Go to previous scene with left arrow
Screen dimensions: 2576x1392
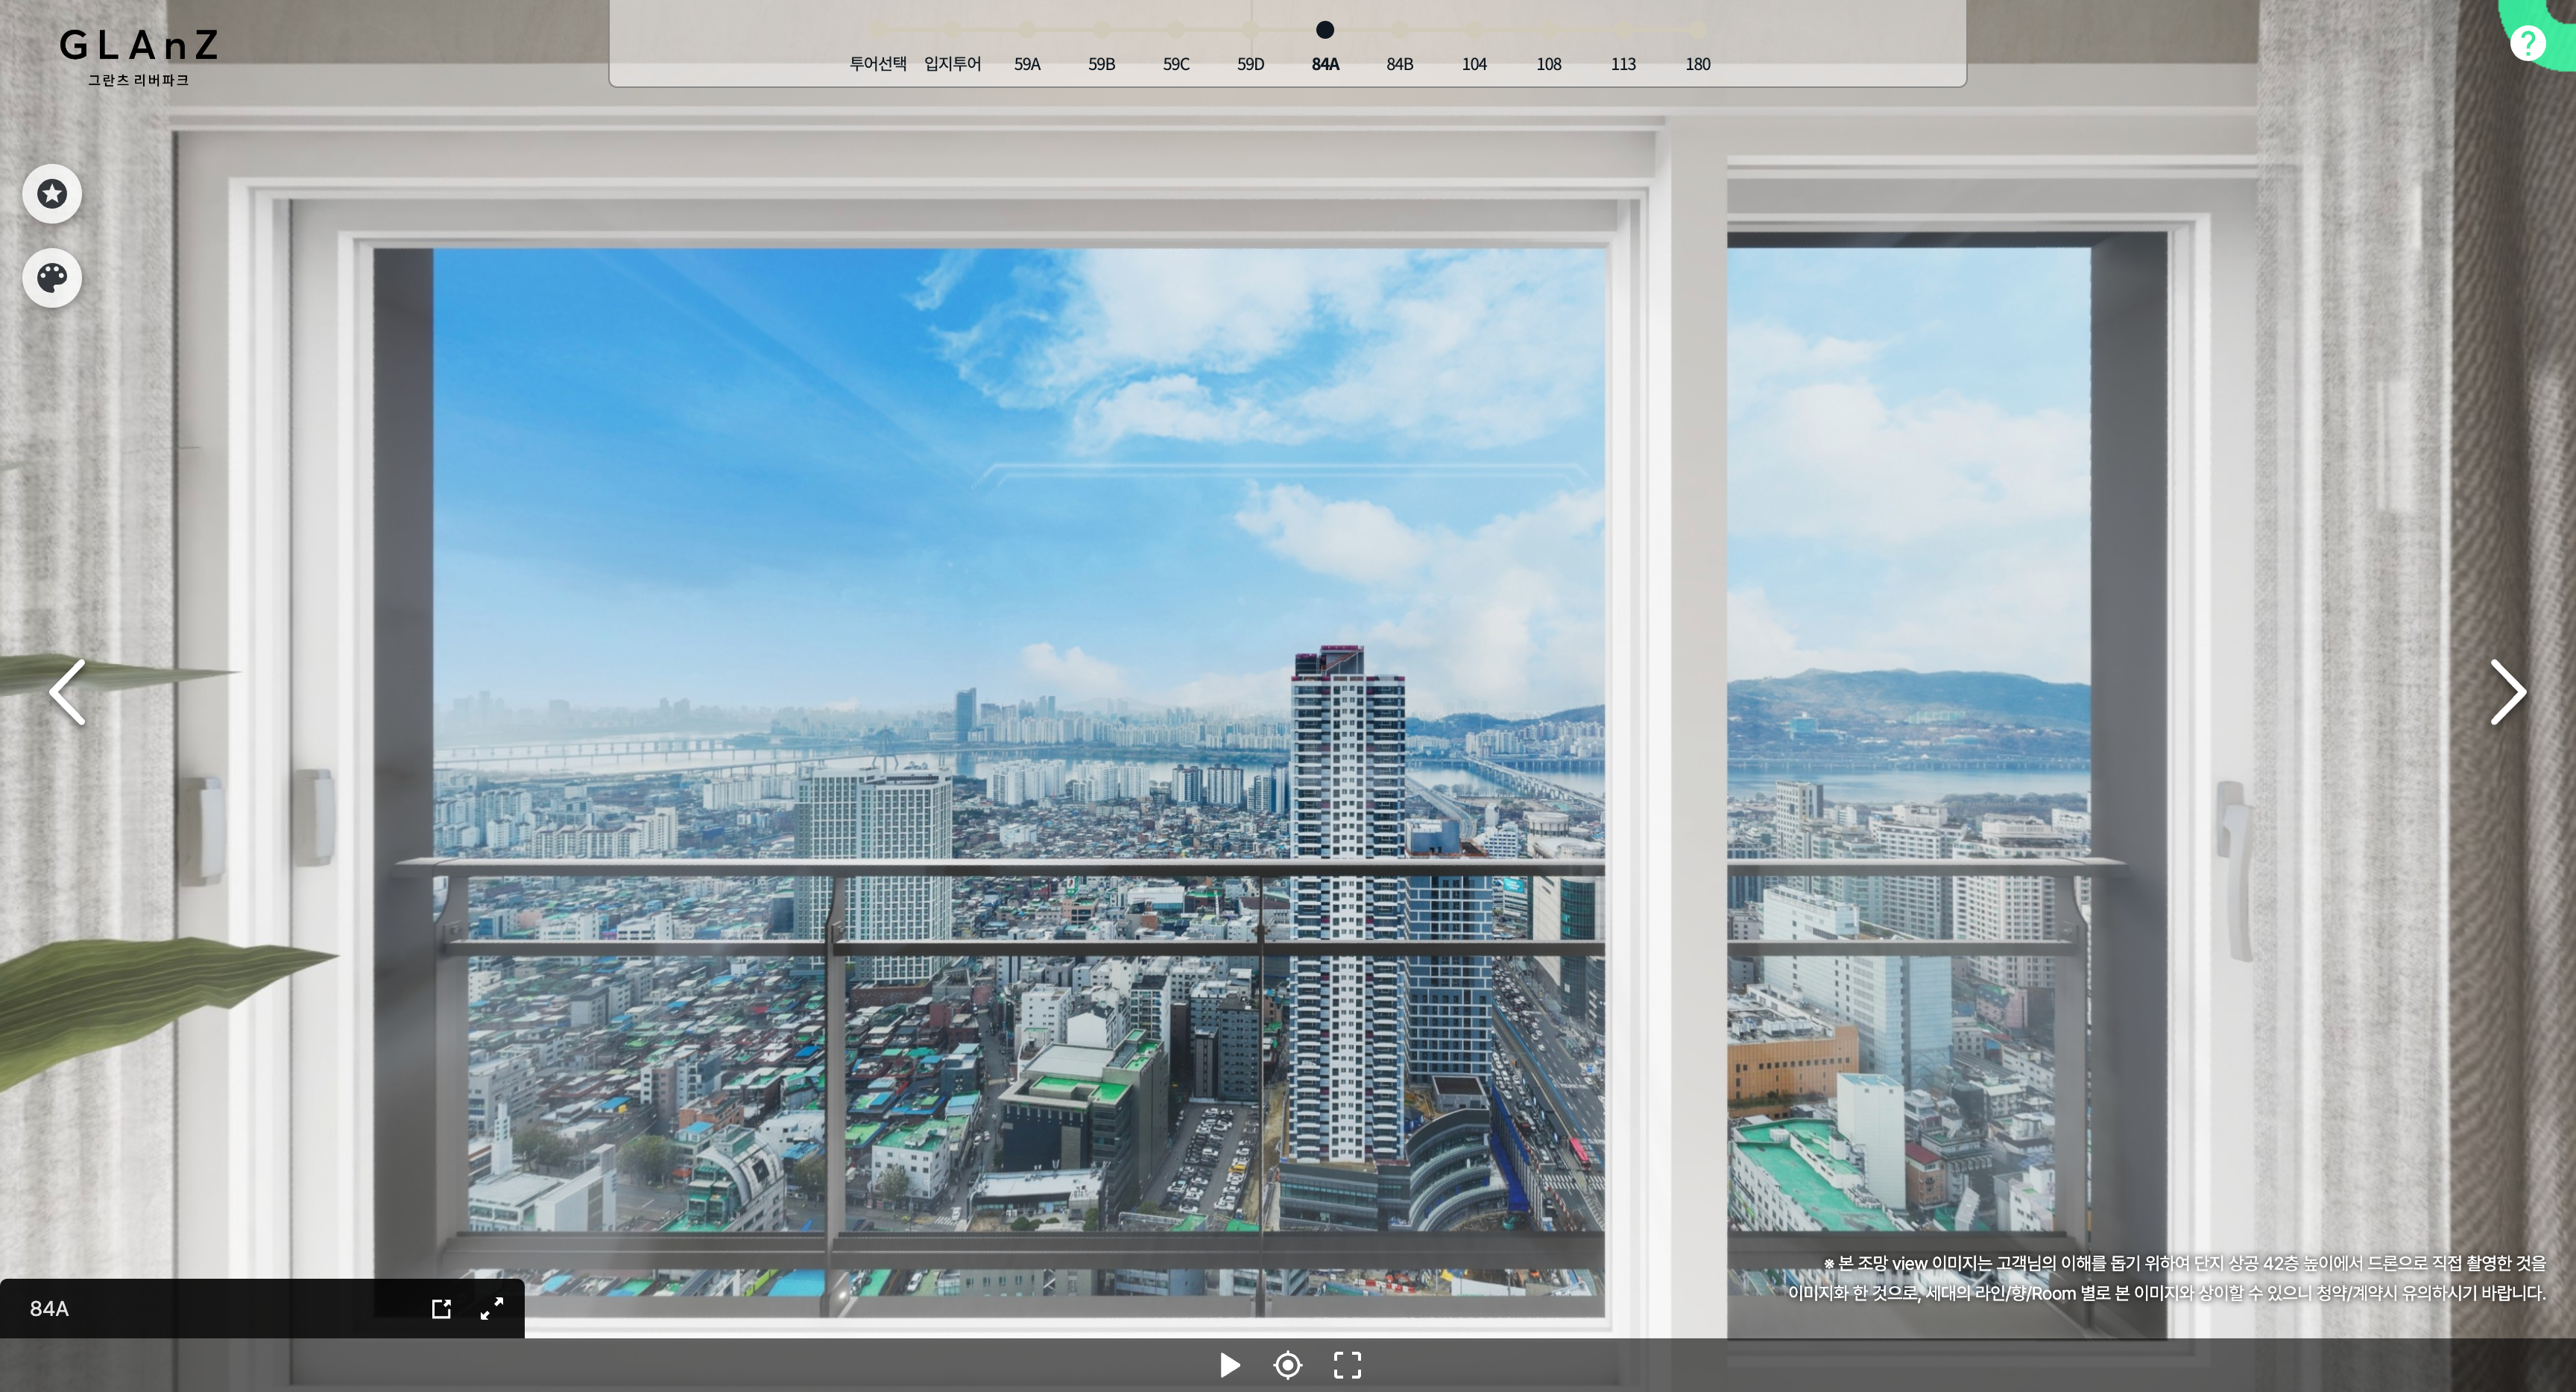click(67, 692)
